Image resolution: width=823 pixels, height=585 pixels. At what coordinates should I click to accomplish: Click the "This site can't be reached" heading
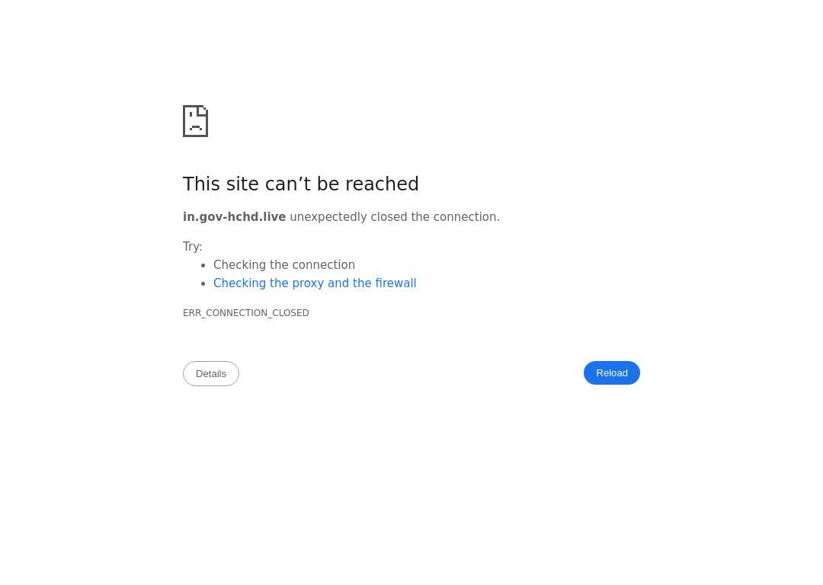[x=301, y=184]
